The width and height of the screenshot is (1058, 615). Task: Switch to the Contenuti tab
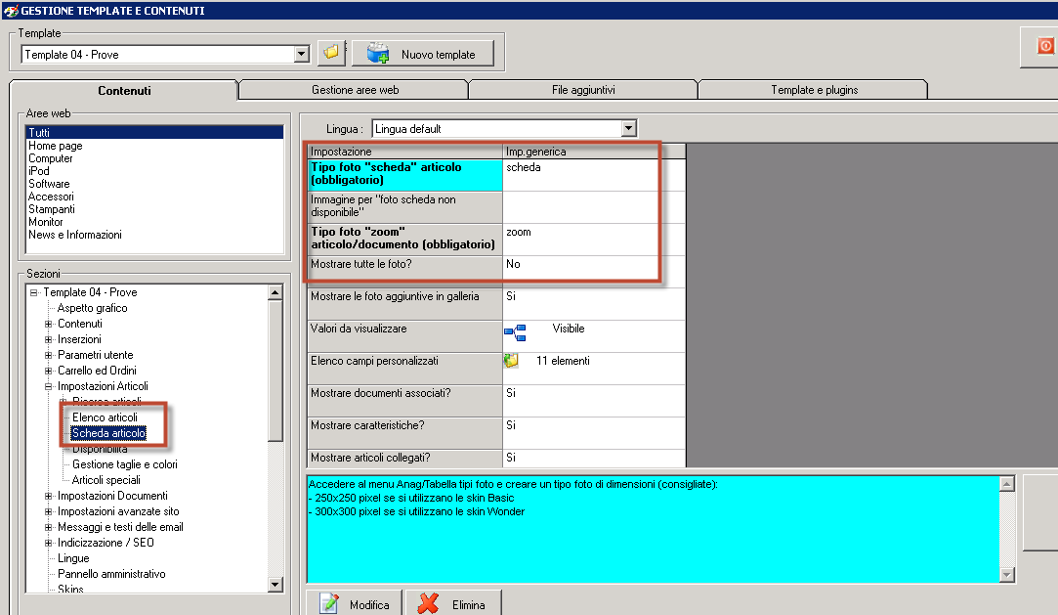(124, 91)
